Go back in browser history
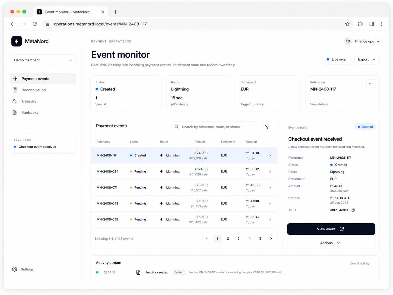Viewport: 393px width, 295px height. click(x=13, y=24)
